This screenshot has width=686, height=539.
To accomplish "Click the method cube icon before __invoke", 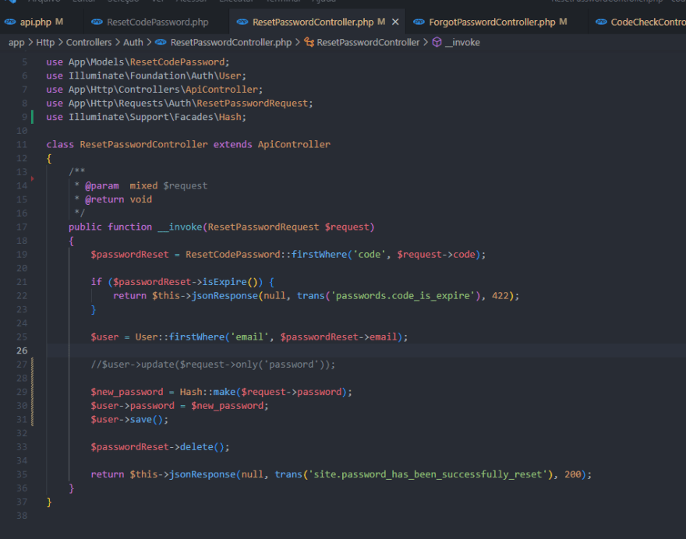I will coord(437,42).
